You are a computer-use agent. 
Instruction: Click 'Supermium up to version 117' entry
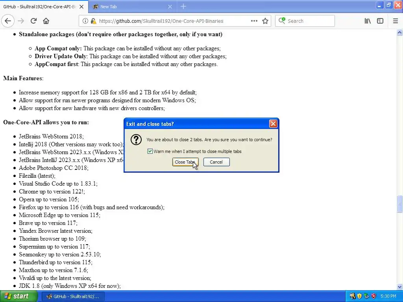[54, 247]
